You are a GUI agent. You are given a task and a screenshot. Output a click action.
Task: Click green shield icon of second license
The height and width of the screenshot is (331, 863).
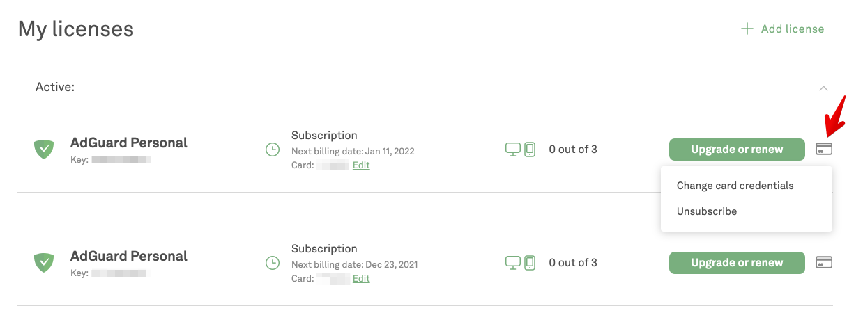pyautogui.click(x=45, y=262)
